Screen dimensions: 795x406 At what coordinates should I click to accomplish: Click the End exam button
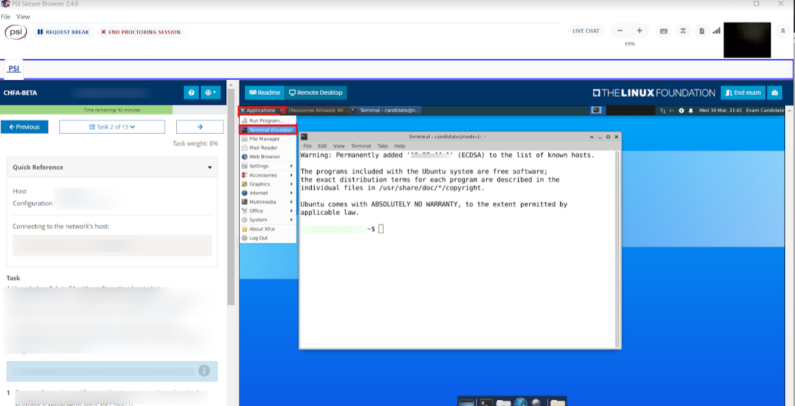(743, 92)
